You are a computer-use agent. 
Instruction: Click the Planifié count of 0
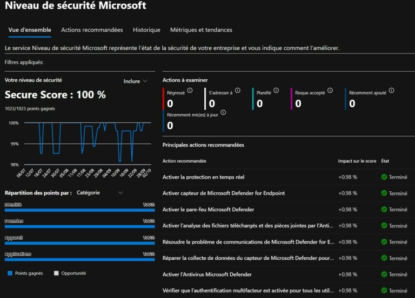click(259, 103)
